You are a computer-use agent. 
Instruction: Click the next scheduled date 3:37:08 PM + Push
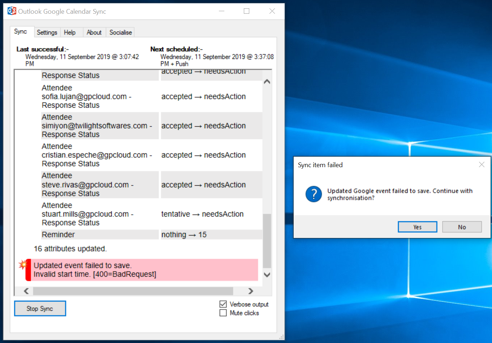pyautogui.click(x=217, y=60)
